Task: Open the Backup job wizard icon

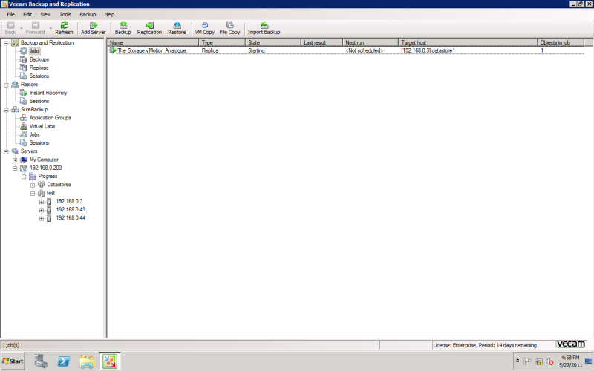Action: click(123, 25)
